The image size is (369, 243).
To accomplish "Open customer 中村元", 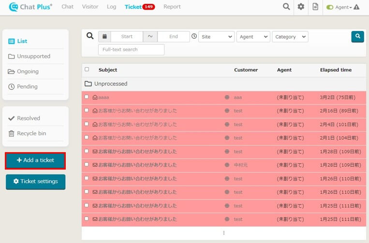I will [240, 165].
